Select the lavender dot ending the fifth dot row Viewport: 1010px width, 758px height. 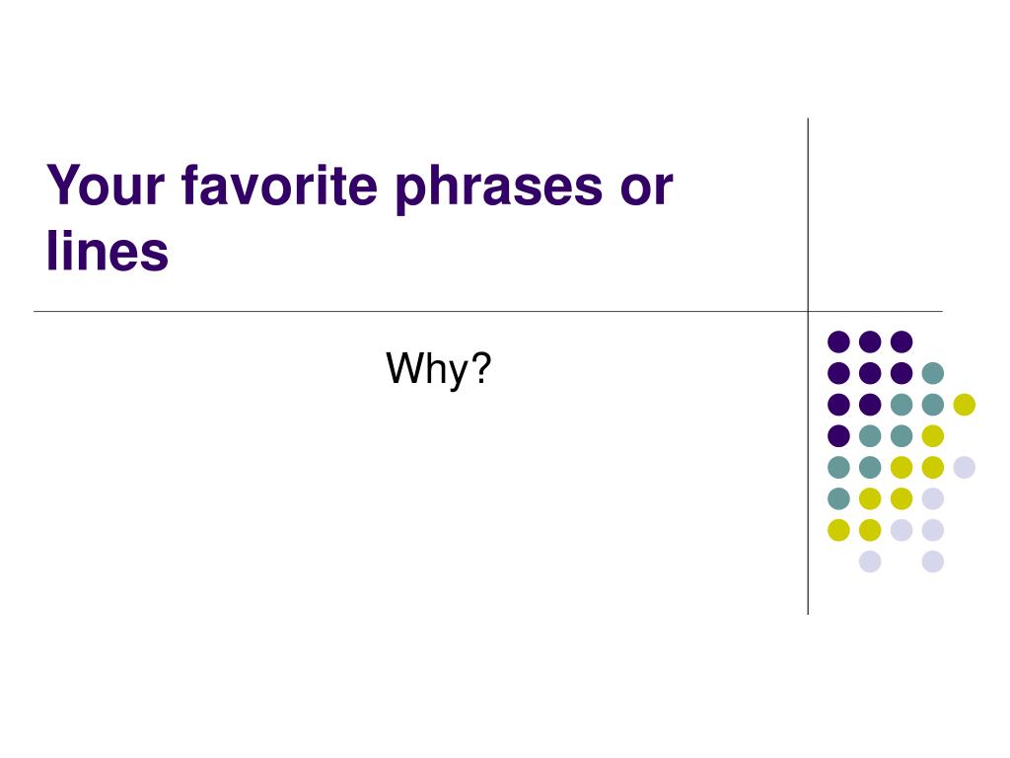tap(965, 467)
